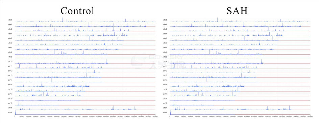The image size is (319, 123).
Task: Click the Control panel title
Action: (77, 11)
